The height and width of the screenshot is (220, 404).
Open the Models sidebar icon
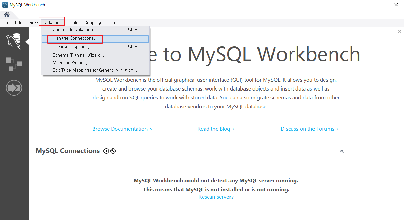(x=14, y=64)
